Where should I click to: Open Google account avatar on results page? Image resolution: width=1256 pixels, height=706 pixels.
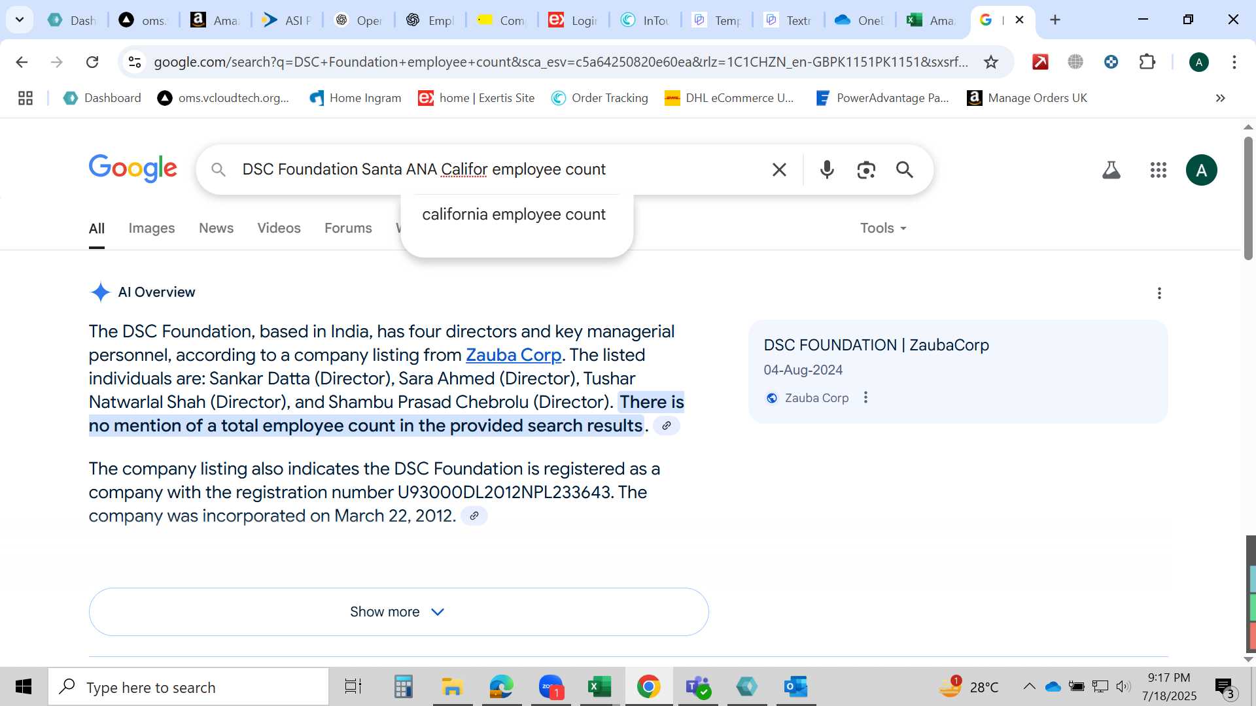tap(1202, 170)
